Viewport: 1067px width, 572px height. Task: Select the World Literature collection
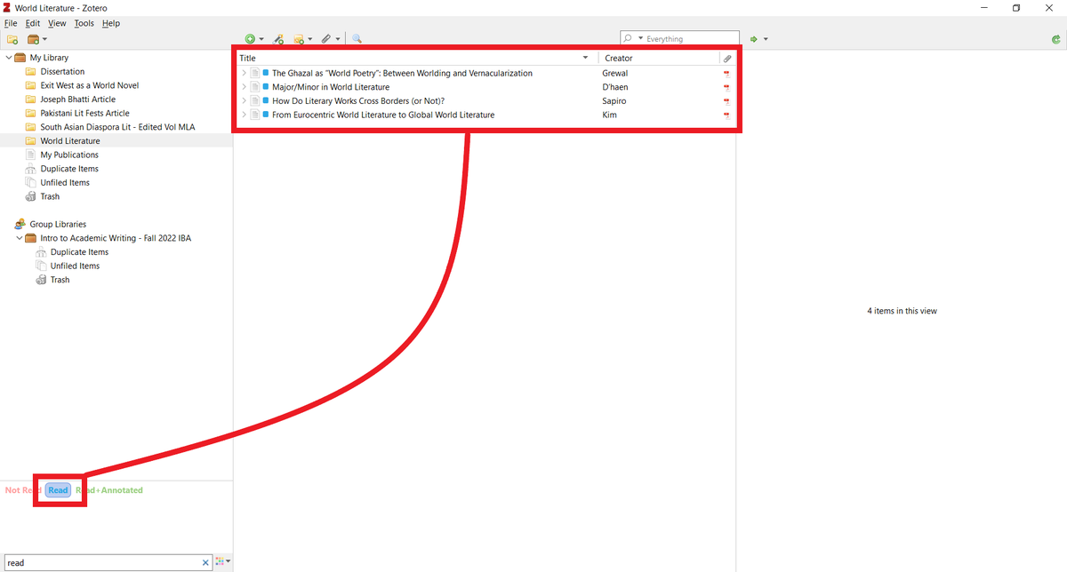point(70,140)
